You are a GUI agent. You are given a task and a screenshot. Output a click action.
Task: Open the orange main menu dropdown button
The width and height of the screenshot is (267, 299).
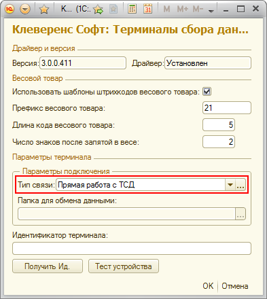coord(25,10)
